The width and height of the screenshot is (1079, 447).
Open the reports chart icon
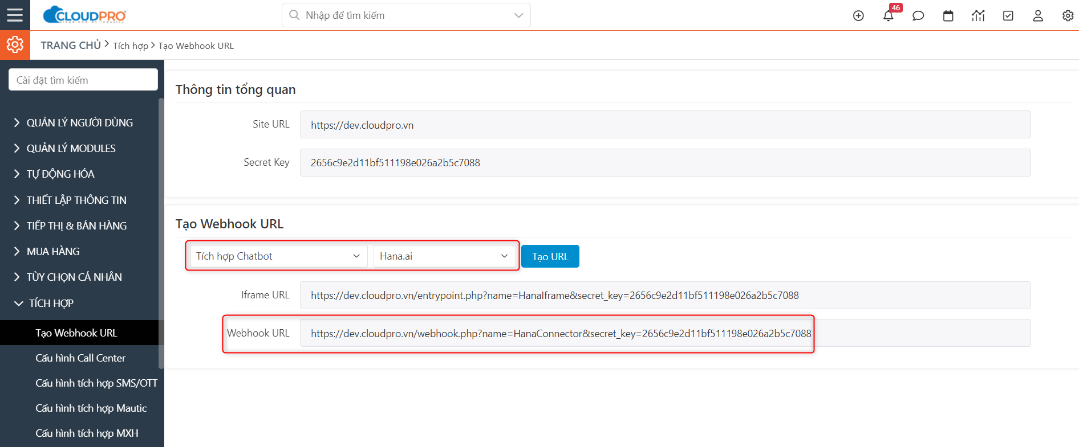pyautogui.click(x=978, y=16)
